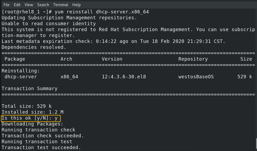The height and width of the screenshot is (151, 257).
Task: Click the 'x86_64' arch value
Action: point(69,77)
